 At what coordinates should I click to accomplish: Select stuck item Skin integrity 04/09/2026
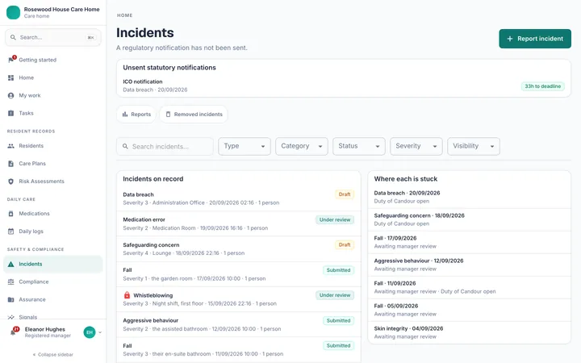tap(469, 332)
